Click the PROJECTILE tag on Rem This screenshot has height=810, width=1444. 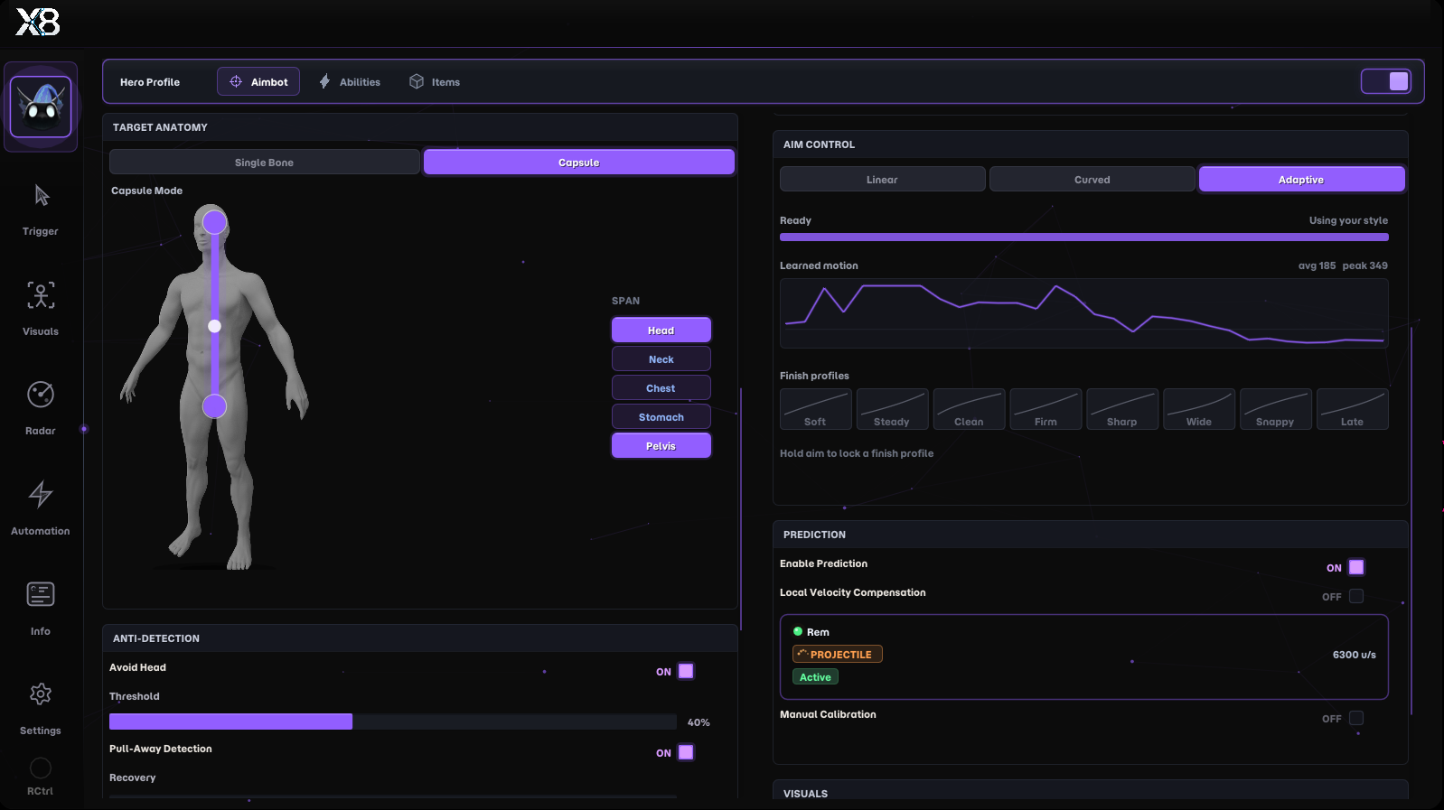click(x=838, y=654)
